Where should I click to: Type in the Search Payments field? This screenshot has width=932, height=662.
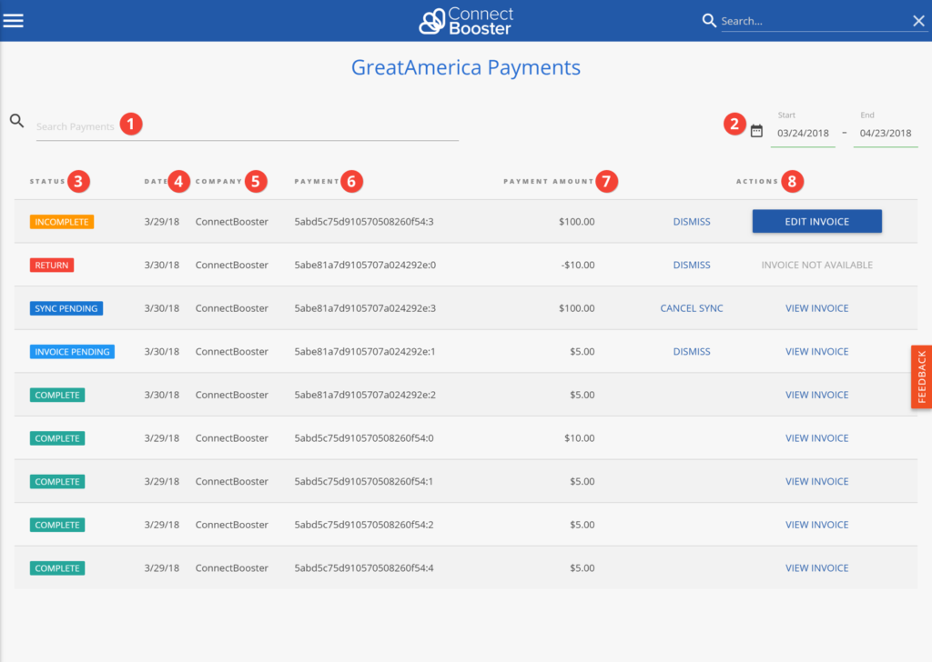point(246,126)
